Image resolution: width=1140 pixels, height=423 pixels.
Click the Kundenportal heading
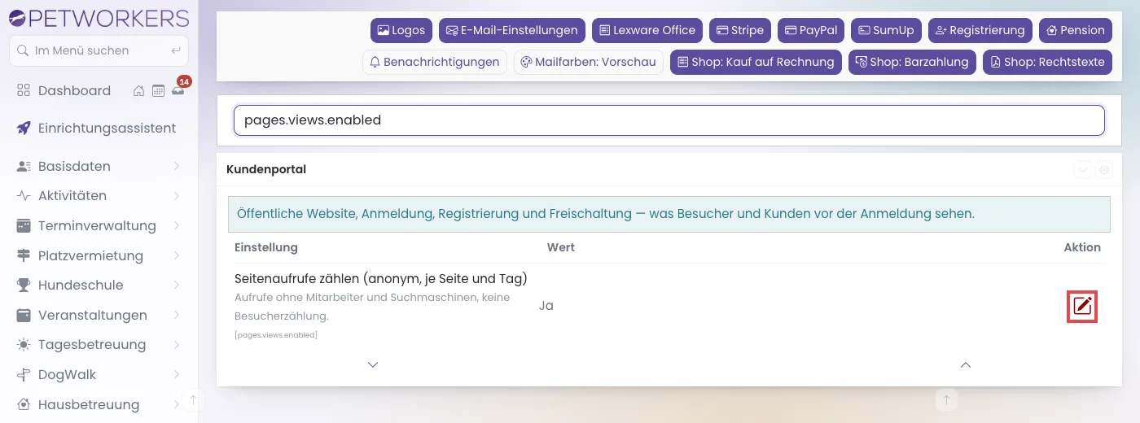coord(266,170)
